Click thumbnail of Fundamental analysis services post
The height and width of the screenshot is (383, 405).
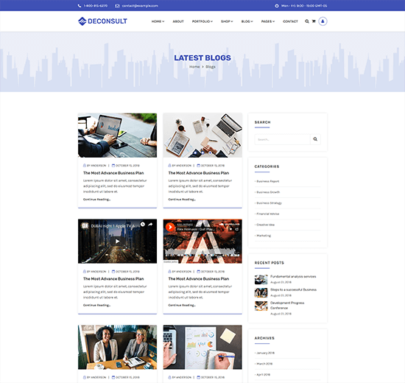261,280
